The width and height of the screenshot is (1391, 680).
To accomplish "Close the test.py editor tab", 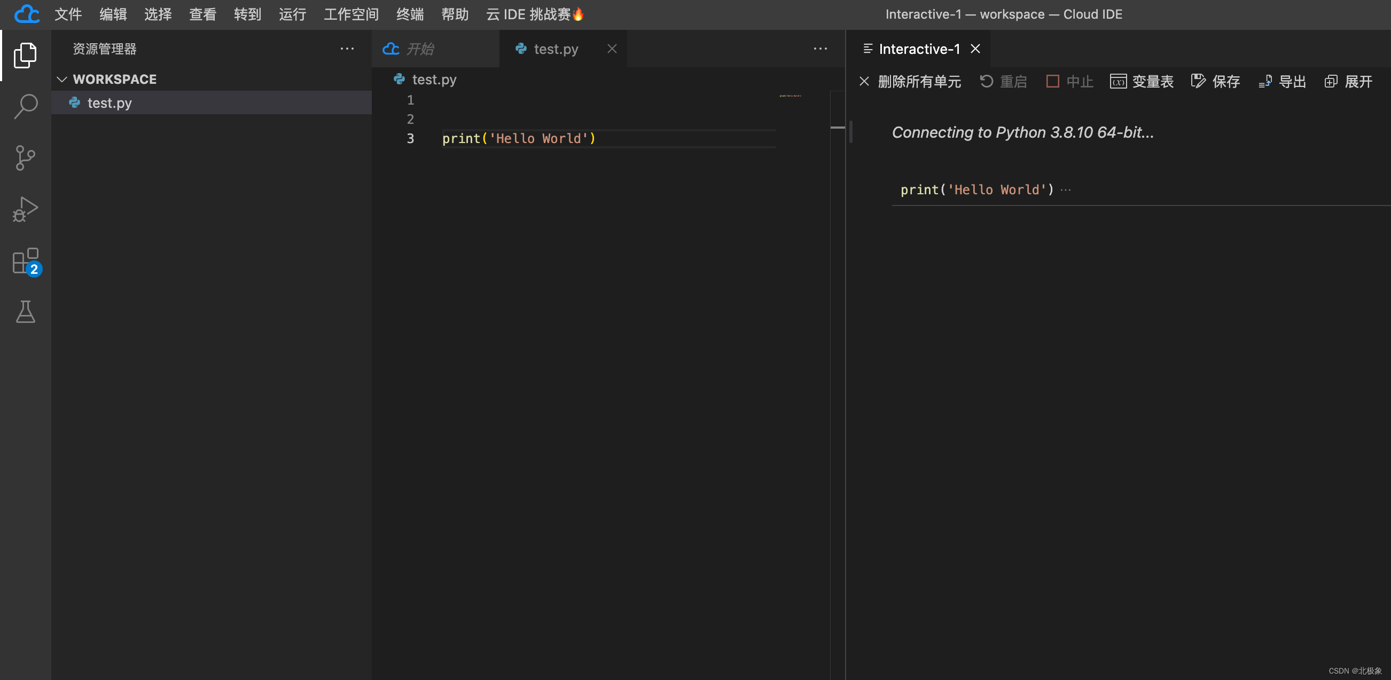I will pos(612,49).
